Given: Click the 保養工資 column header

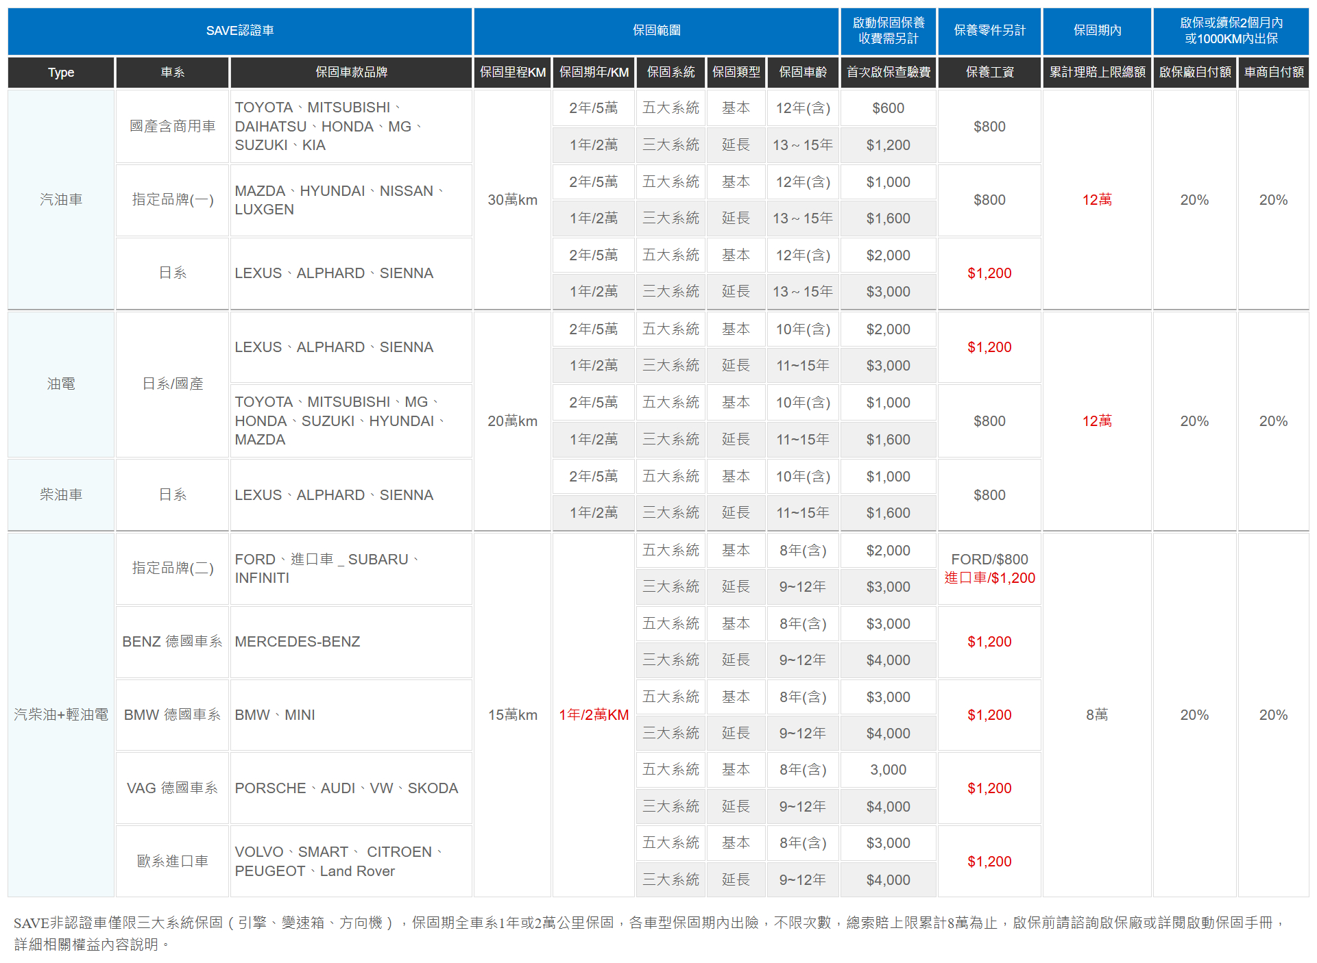Looking at the screenshot, I should click(989, 73).
